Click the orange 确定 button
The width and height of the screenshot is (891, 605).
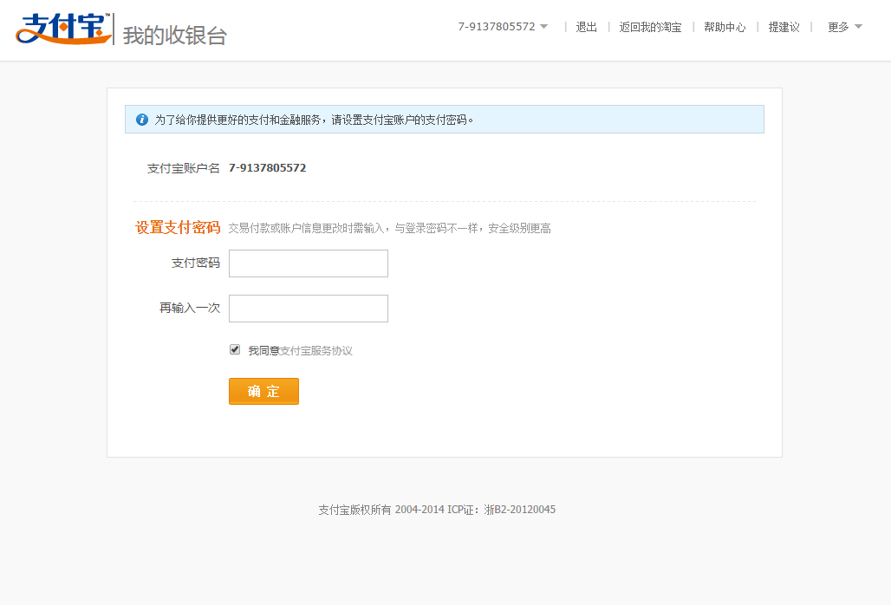click(263, 392)
